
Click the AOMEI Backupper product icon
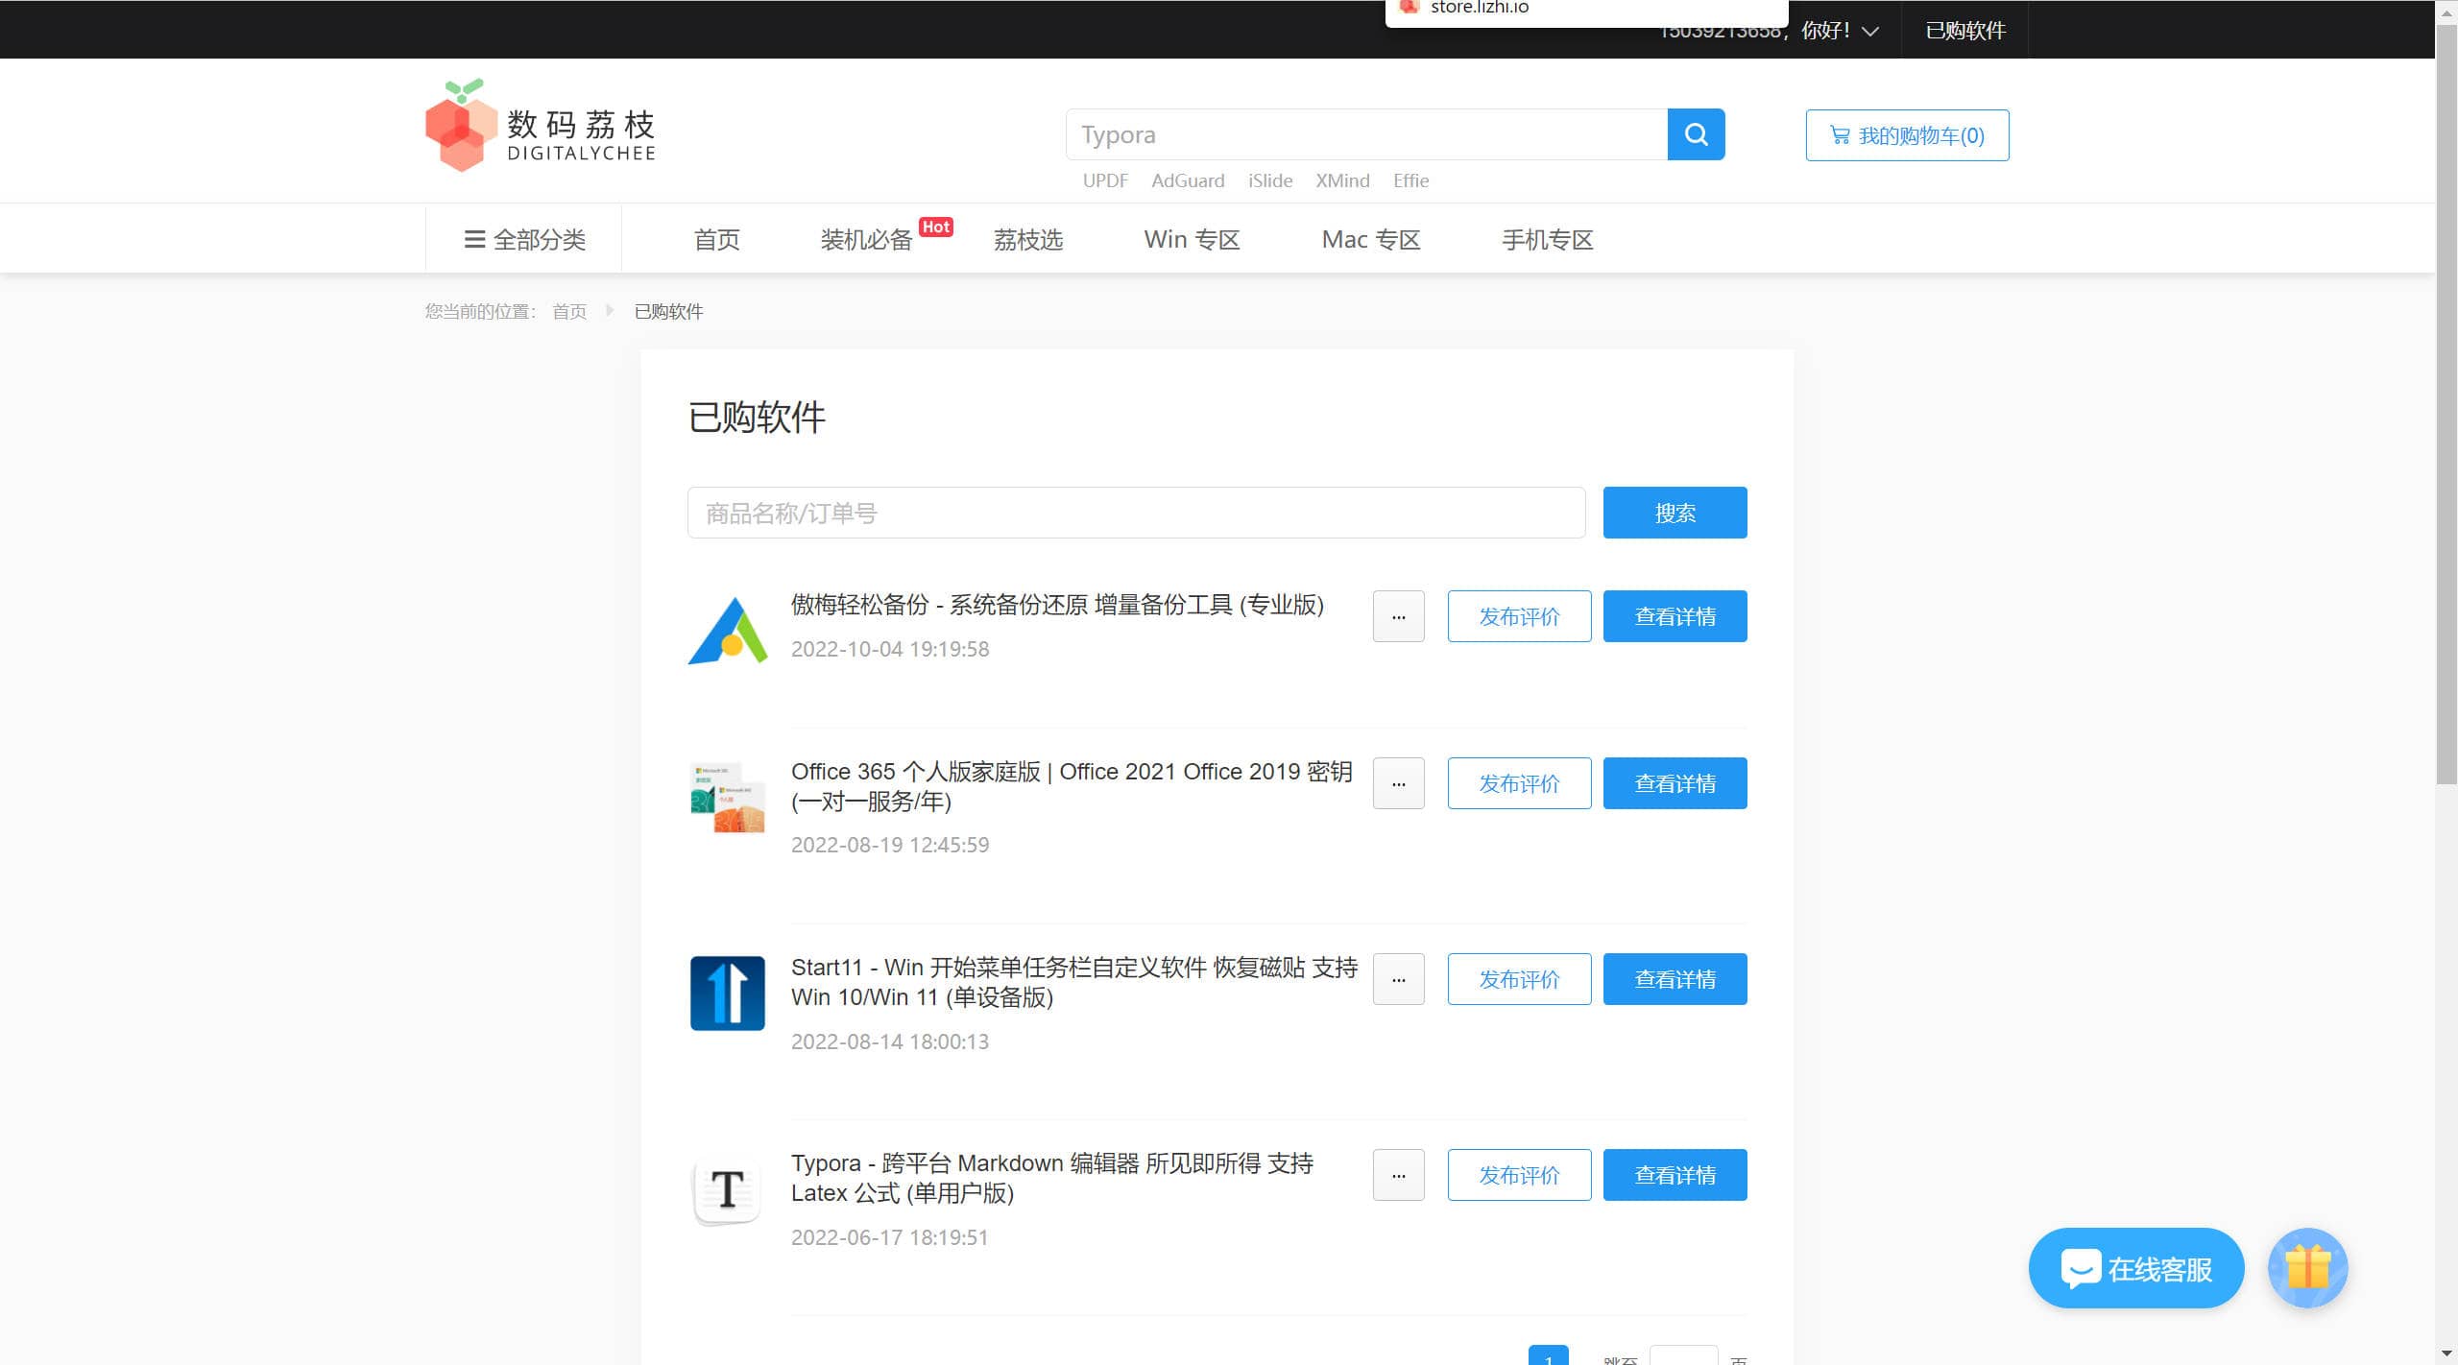[728, 631]
